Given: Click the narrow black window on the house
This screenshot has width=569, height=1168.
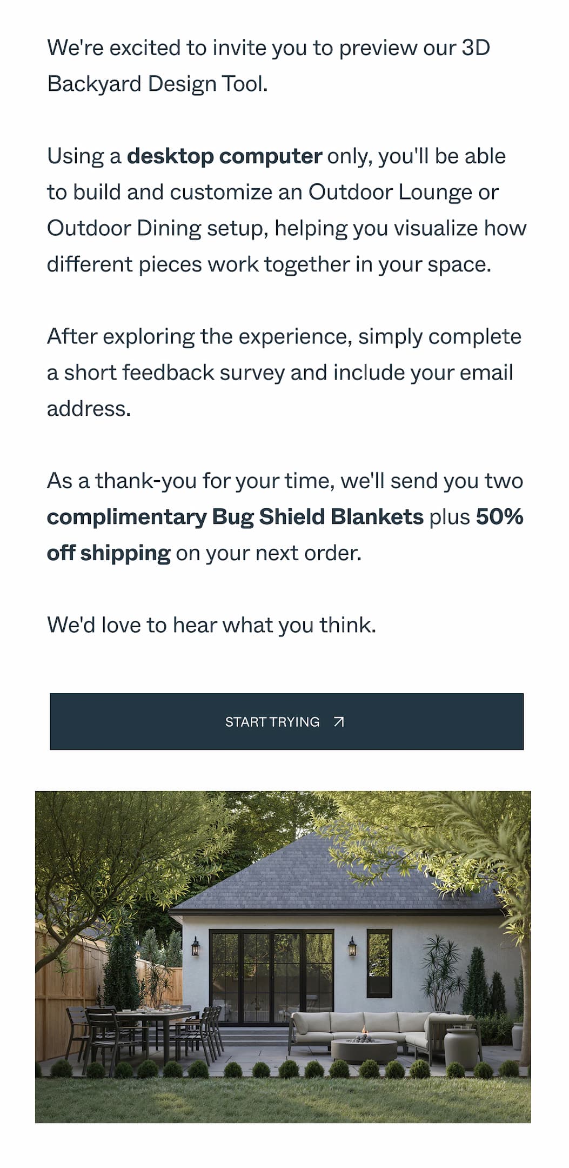Looking at the screenshot, I should 379,963.
